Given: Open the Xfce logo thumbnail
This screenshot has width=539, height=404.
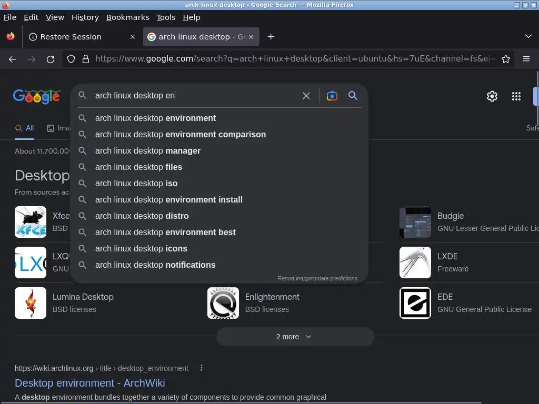Looking at the screenshot, I should tap(31, 222).
